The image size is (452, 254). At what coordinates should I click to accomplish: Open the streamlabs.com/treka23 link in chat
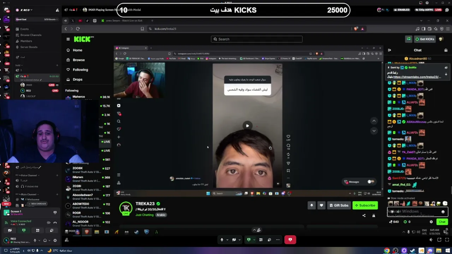pos(417,77)
